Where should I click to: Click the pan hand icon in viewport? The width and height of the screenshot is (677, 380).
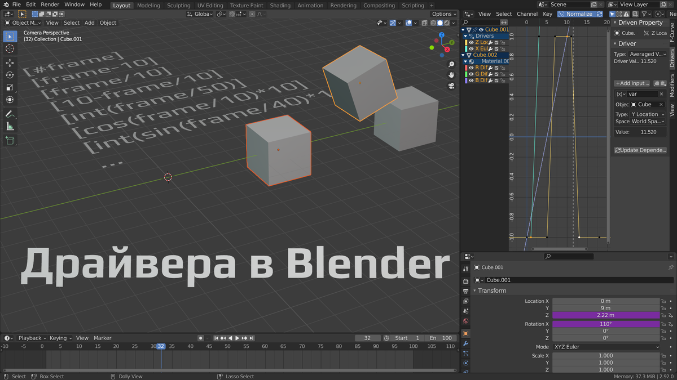click(x=451, y=75)
